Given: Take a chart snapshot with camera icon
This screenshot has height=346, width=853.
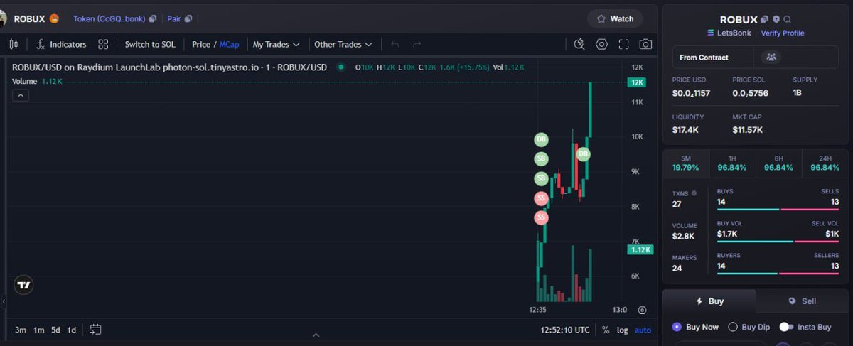Looking at the screenshot, I should point(645,44).
